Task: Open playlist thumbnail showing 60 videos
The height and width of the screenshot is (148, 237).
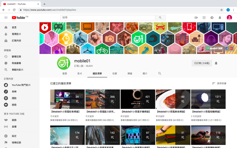Action: [173, 99]
